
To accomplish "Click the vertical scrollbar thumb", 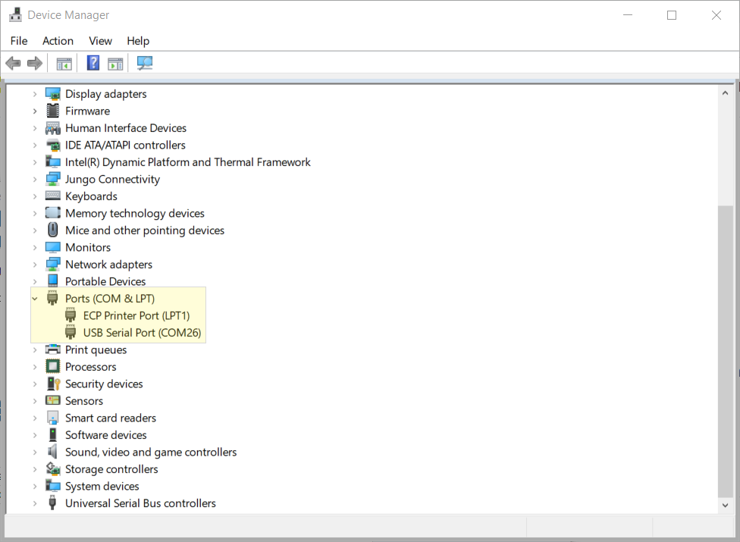I will (725, 351).
